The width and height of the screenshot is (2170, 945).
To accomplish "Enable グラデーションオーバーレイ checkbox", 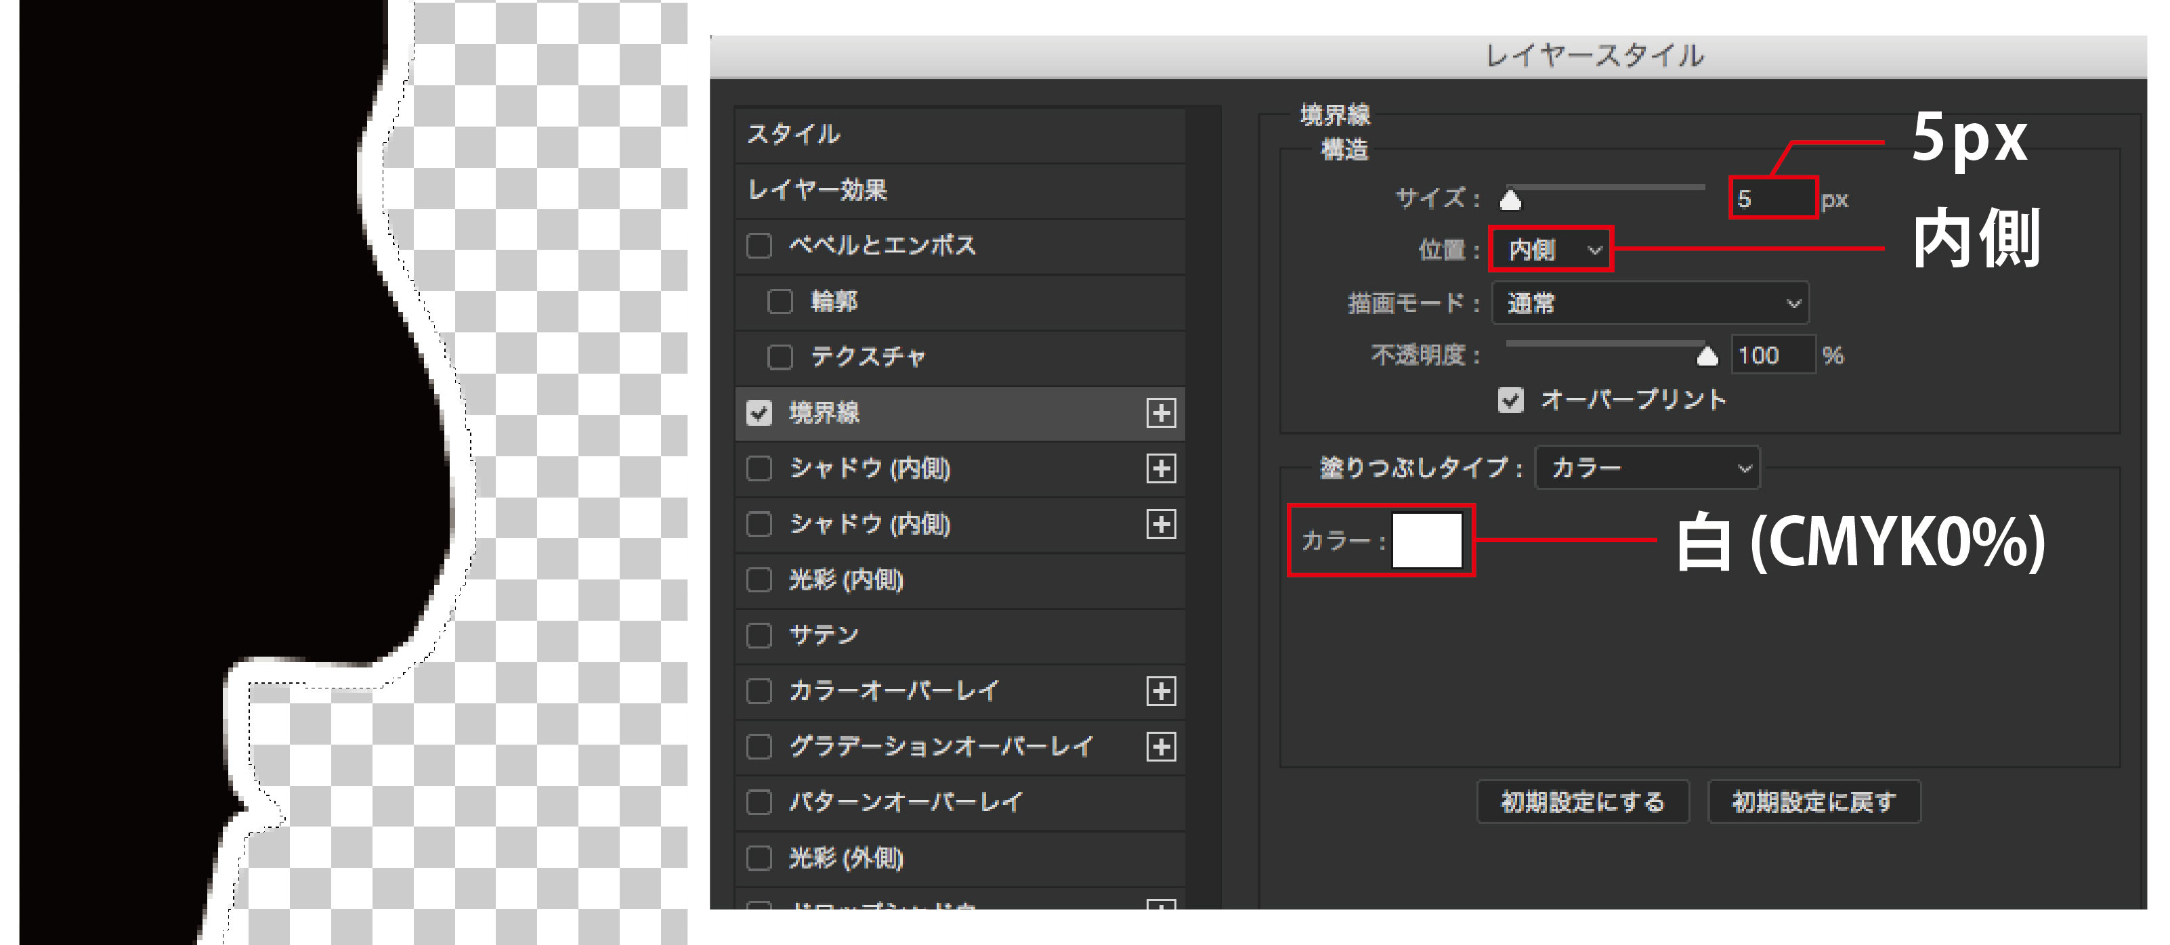I will pyautogui.click(x=759, y=747).
